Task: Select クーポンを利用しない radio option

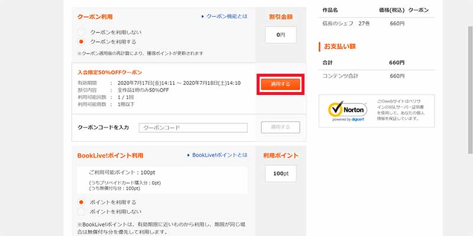Action: pyautogui.click(x=82, y=32)
